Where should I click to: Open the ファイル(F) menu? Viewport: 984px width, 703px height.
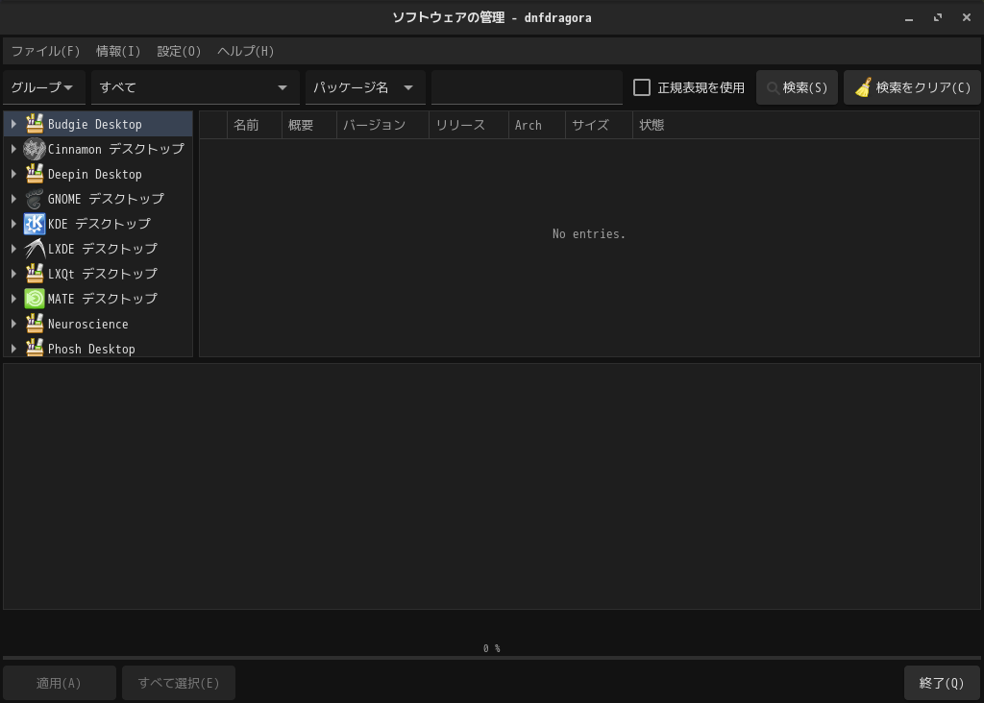46,51
